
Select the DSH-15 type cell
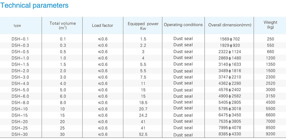click(x=20, y=116)
